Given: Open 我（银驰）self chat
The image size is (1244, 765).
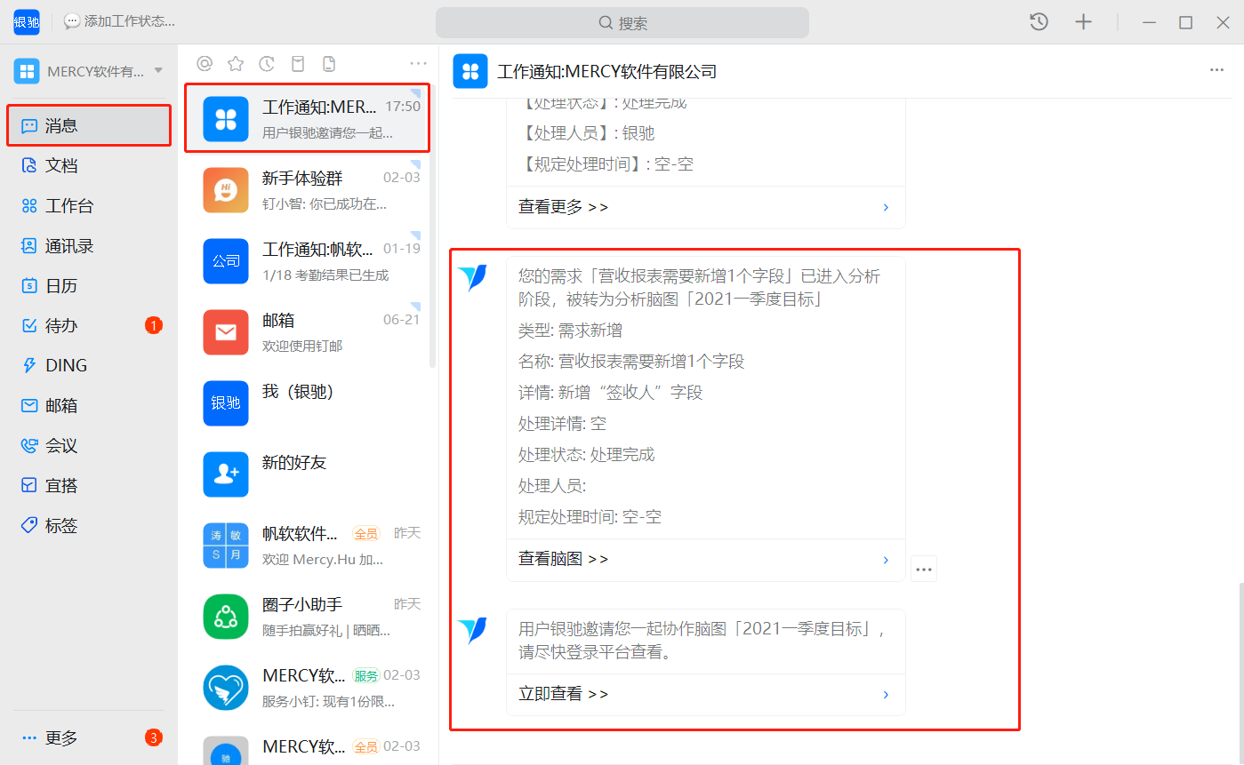Looking at the screenshot, I should coord(308,403).
